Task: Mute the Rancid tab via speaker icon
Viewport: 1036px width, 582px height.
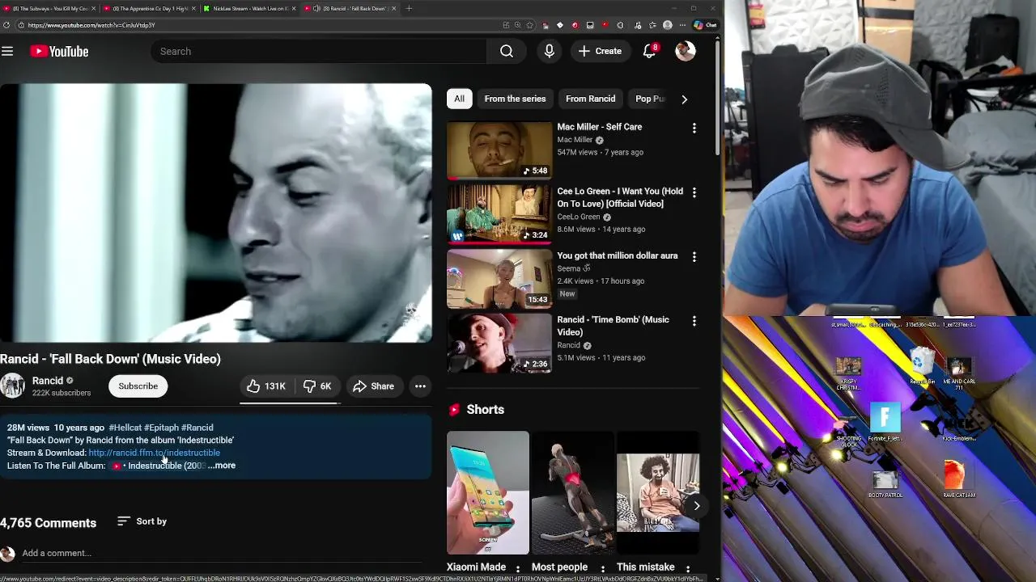Action: pos(316,8)
